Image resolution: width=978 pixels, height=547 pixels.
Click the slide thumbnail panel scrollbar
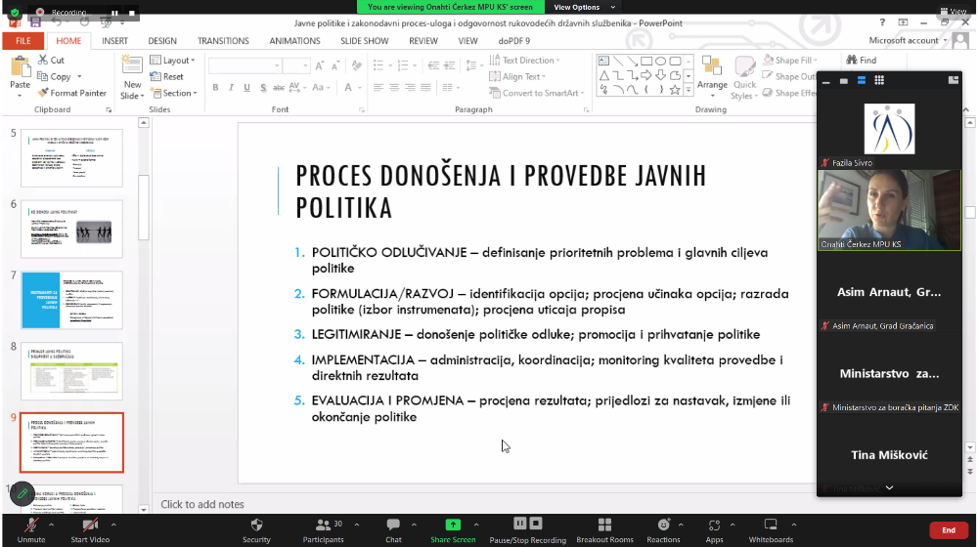pos(144,207)
